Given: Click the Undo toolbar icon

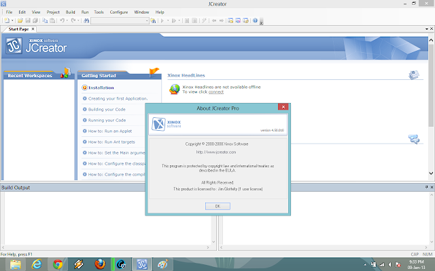Looking at the screenshot, I should 62,20.
